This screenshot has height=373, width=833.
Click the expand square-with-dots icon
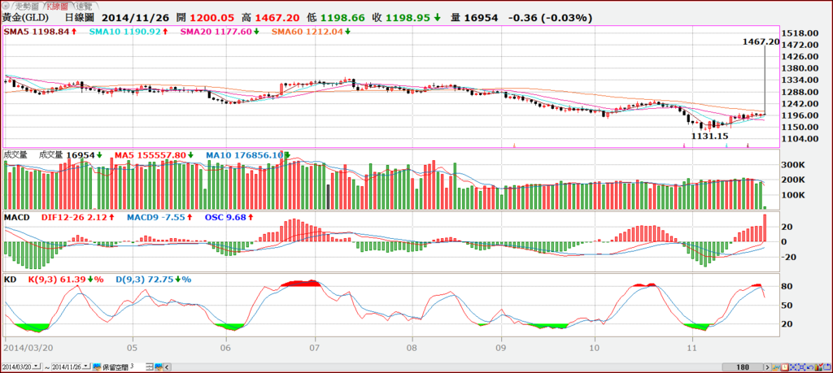801,367
